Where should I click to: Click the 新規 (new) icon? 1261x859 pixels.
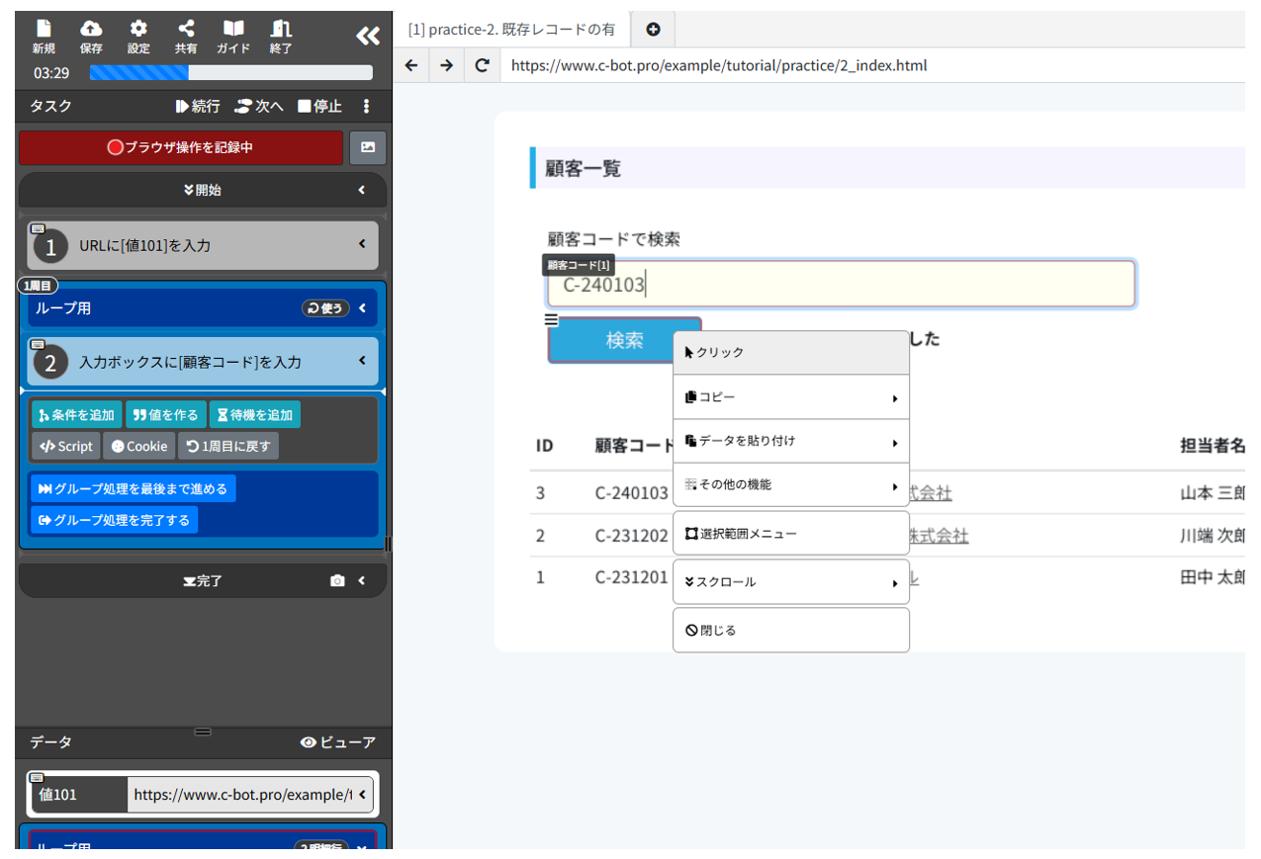(44, 36)
